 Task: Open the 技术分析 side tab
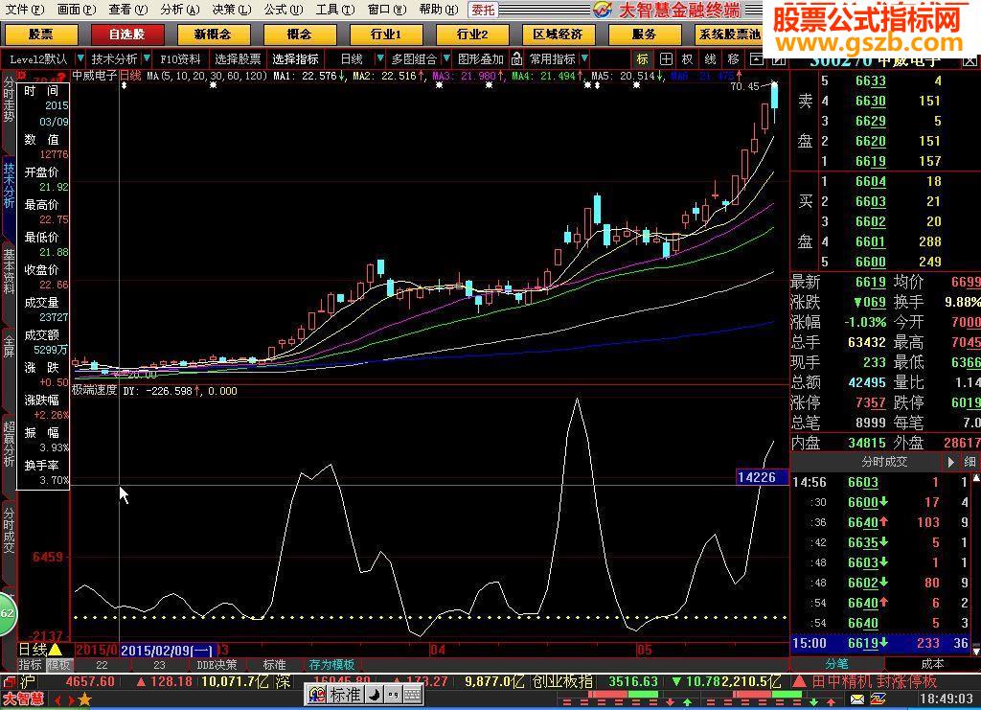point(9,186)
